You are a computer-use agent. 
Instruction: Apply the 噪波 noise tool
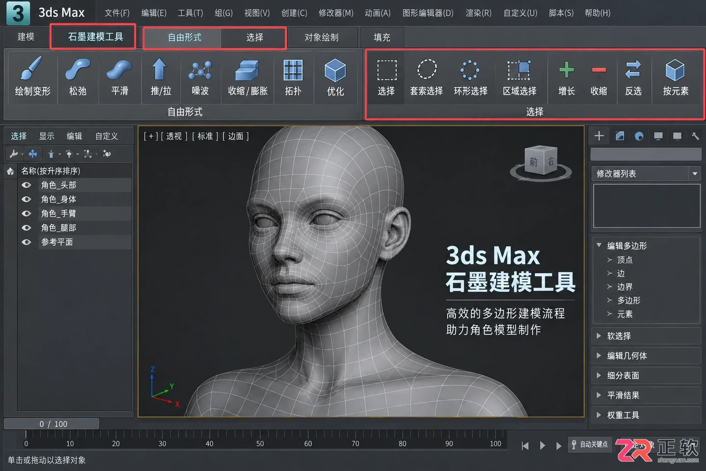(x=200, y=77)
